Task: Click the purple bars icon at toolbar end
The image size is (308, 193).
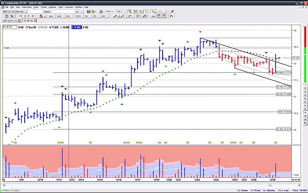Action: tap(171, 16)
